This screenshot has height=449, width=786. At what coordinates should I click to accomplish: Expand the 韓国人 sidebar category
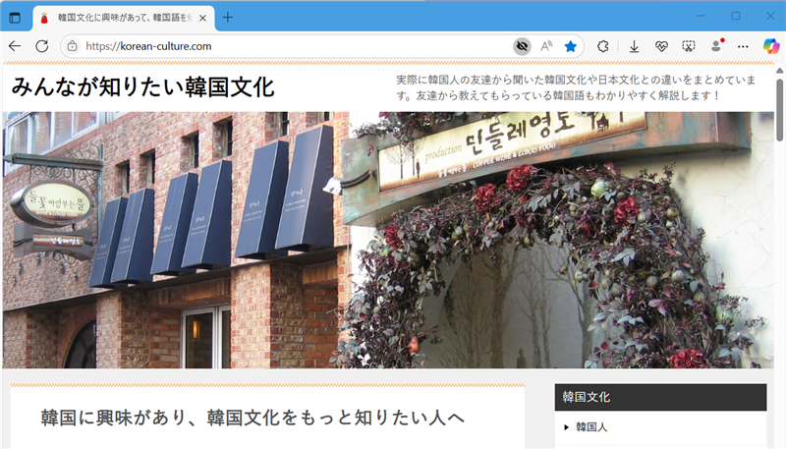(x=592, y=427)
